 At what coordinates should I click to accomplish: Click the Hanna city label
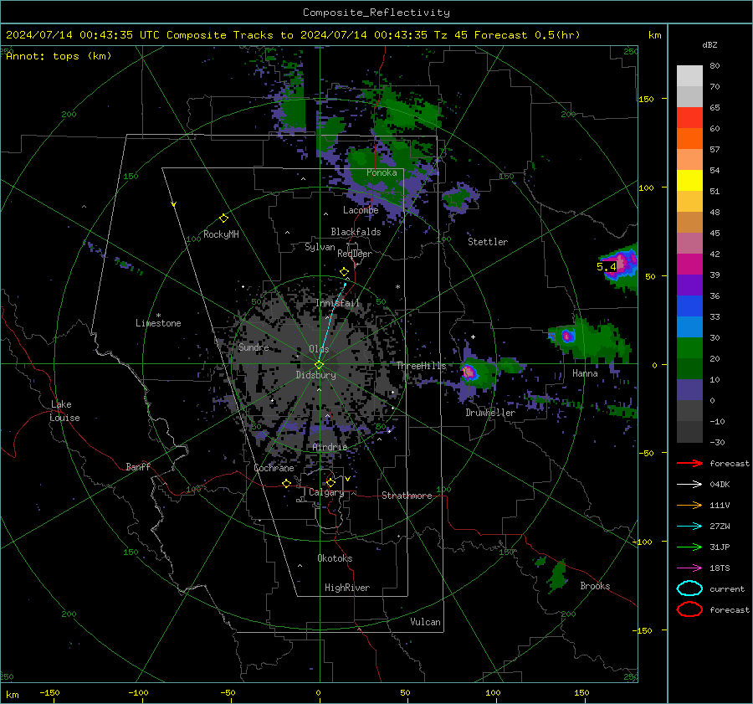coord(585,373)
